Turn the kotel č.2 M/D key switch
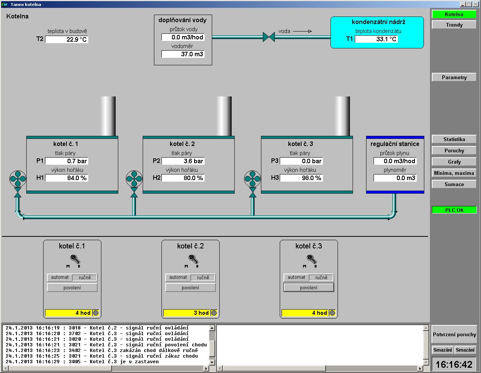Screen dimensions: 481x373 tap(192, 259)
